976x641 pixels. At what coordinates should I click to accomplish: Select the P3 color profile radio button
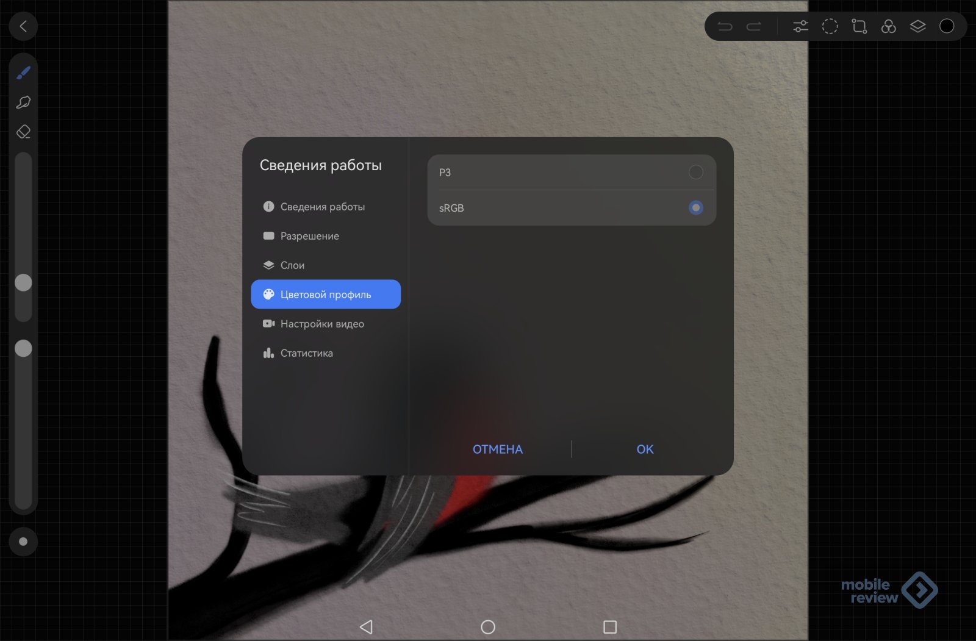[695, 173]
